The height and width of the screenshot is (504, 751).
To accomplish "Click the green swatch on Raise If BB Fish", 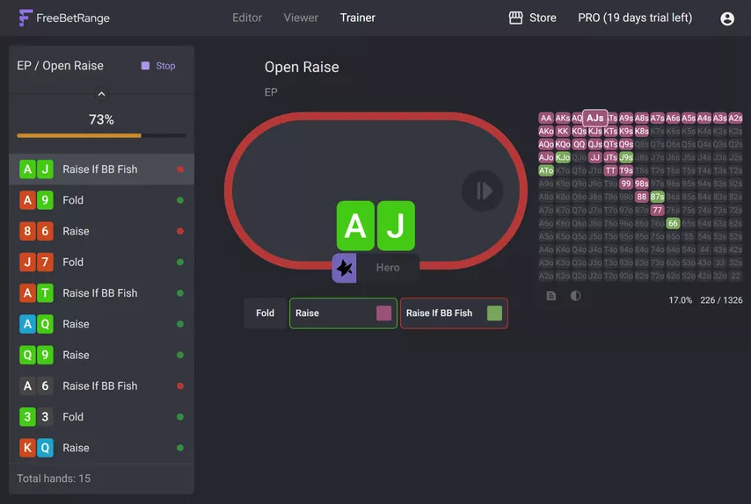I will [494, 313].
